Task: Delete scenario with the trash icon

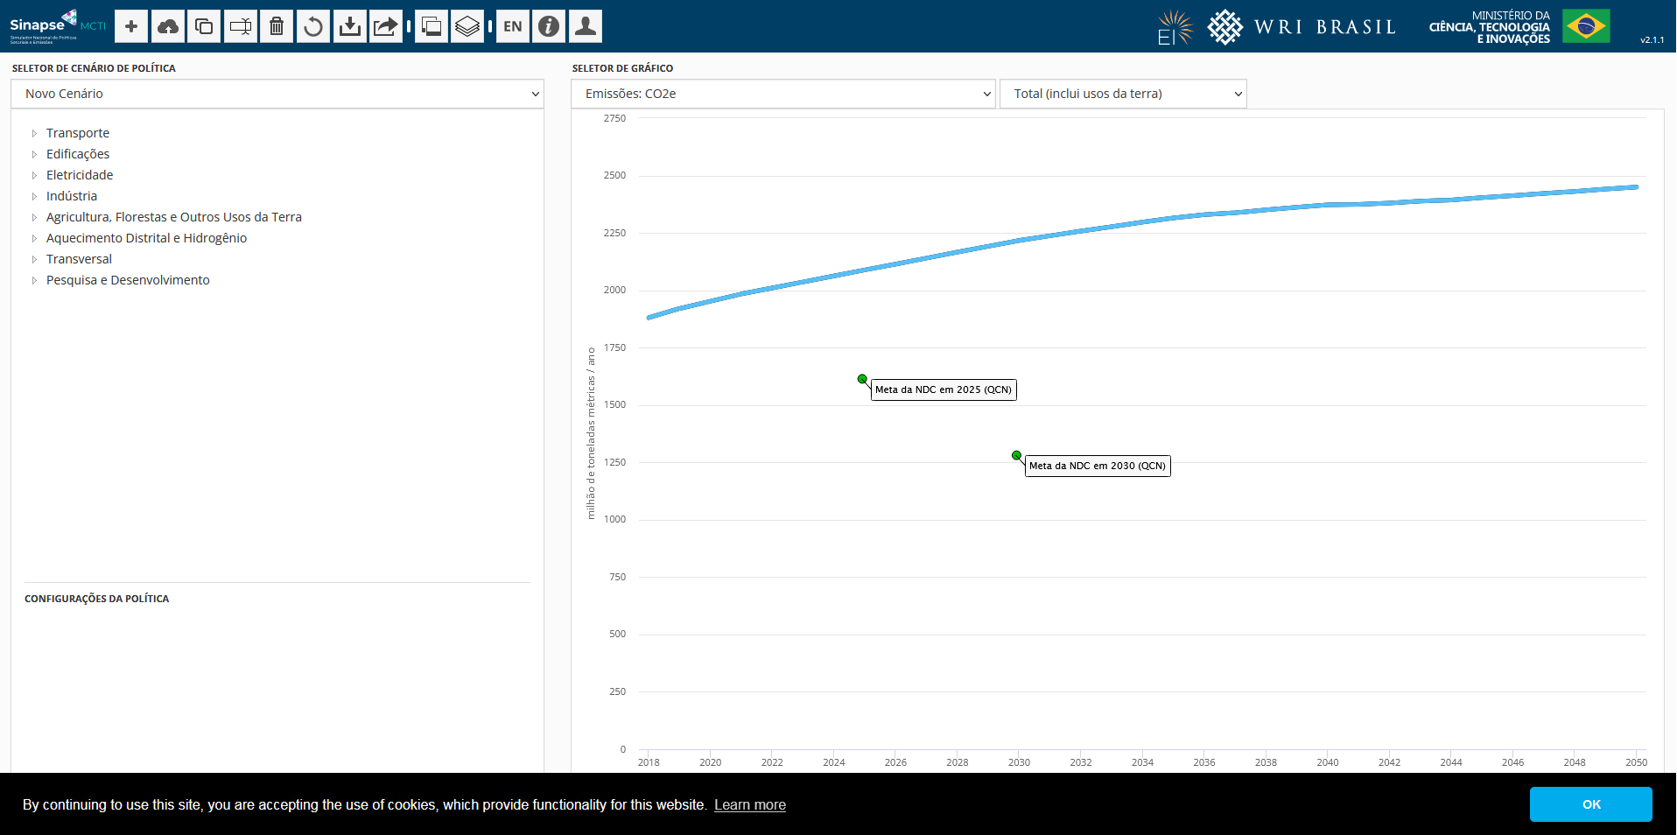Action: tap(277, 26)
